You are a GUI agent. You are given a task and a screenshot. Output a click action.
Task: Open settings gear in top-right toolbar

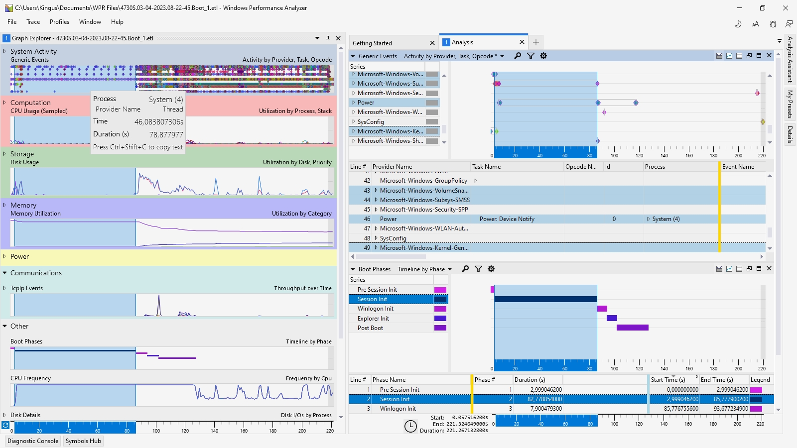pos(773,24)
